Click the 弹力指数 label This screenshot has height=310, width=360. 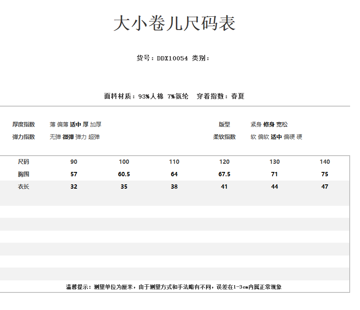pyautogui.click(x=24, y=137)
